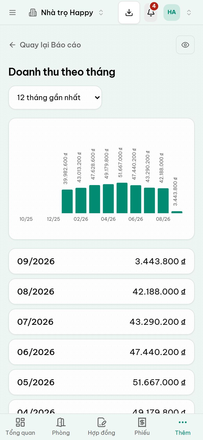Screen dimensions: 203x440
Task: Click the 08/26 axis label
Action: click(163, 219)
